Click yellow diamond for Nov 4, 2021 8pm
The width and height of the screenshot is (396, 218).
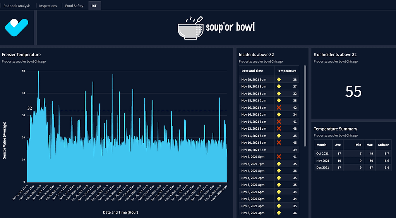(279, 171)
